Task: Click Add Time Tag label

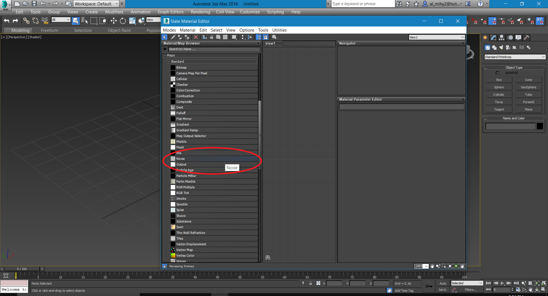Action: point(404,291)
